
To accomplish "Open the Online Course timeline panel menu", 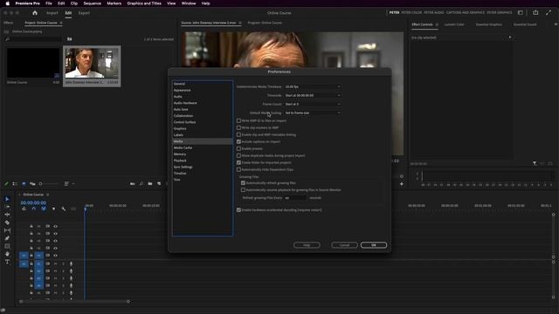I will tap(47, 195).
